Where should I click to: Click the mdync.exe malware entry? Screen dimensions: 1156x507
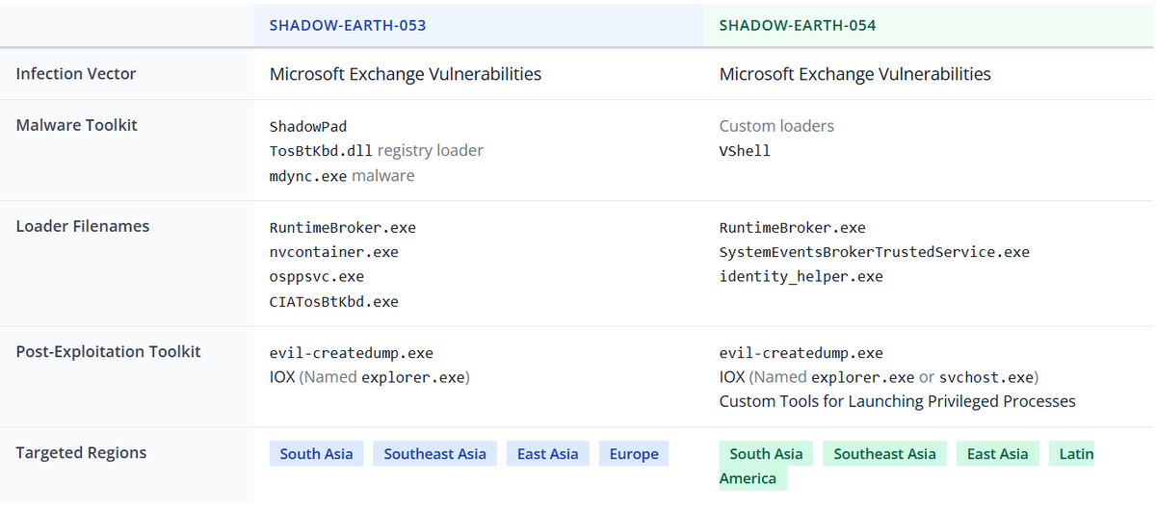[342, 176]
